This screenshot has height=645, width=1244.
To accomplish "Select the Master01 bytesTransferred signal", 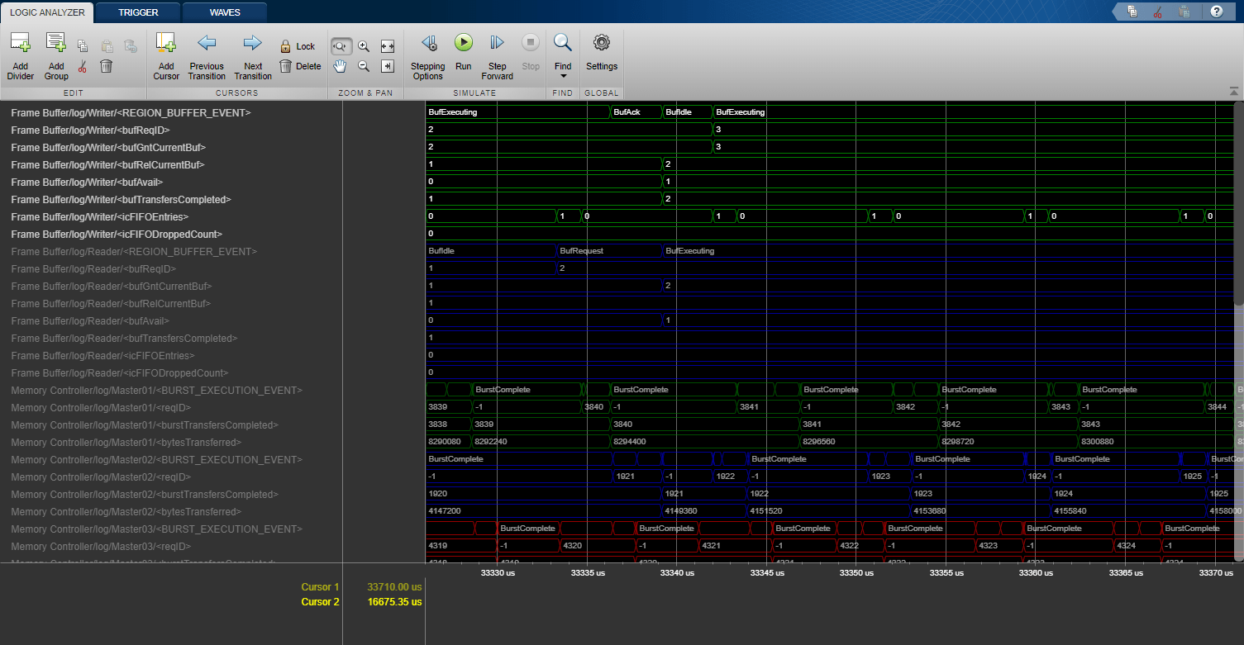I will [126, 442].
